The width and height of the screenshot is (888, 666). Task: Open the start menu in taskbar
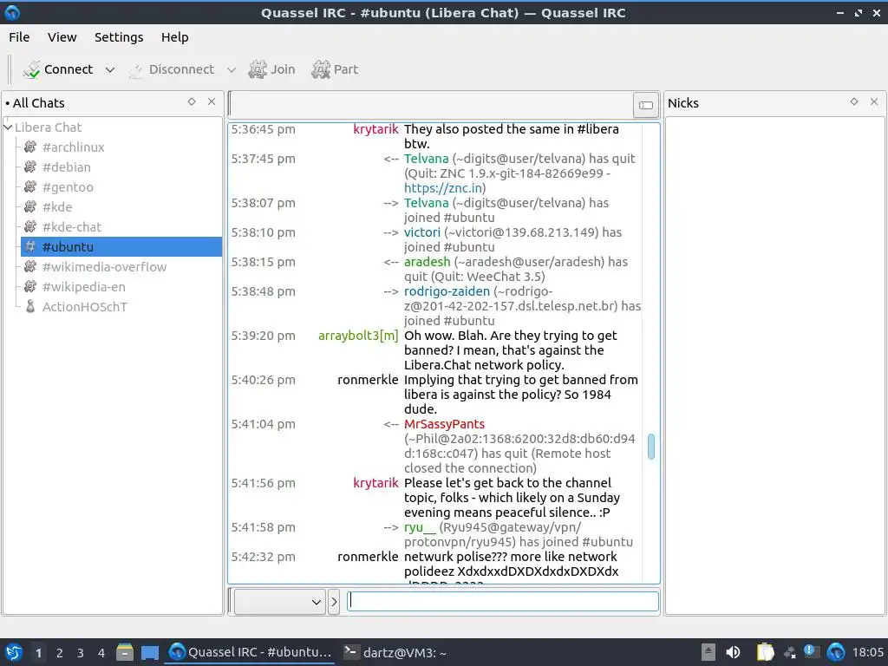pyautogui.click(x=14, y=652)
